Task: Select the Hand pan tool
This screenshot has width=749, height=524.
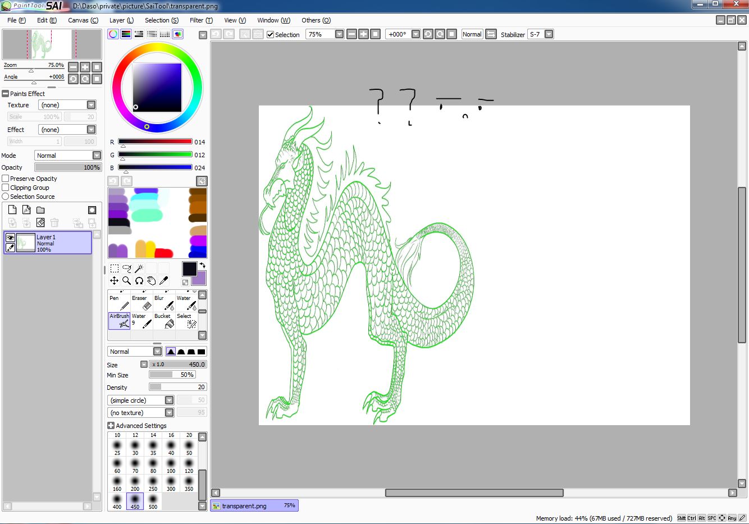Action: point(151,280)
